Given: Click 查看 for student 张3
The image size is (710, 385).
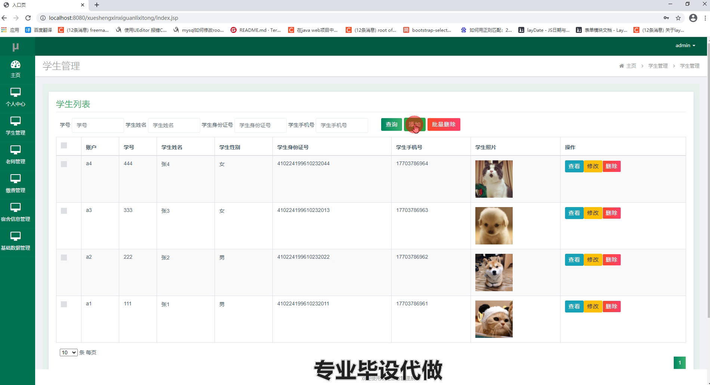Looking at the screenshot, I should 574,213.
